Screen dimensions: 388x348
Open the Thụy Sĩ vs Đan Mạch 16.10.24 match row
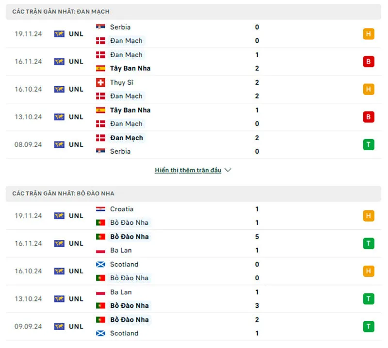tap(194, 89)
